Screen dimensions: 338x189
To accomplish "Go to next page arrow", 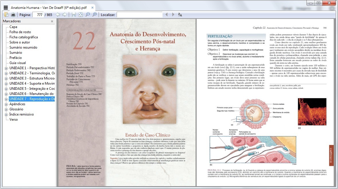I will click(65, 15).
